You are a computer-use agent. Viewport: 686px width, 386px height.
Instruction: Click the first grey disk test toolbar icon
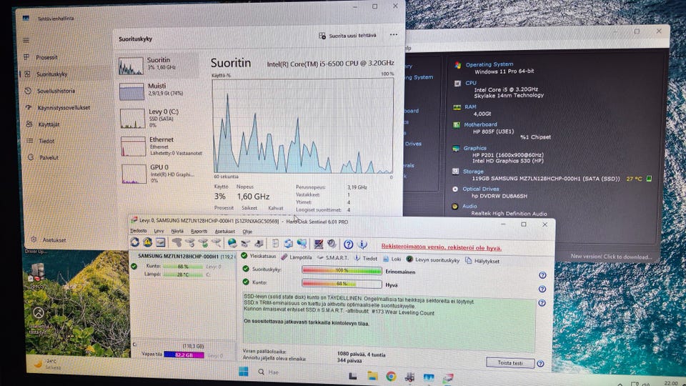(x=177, y=242)
